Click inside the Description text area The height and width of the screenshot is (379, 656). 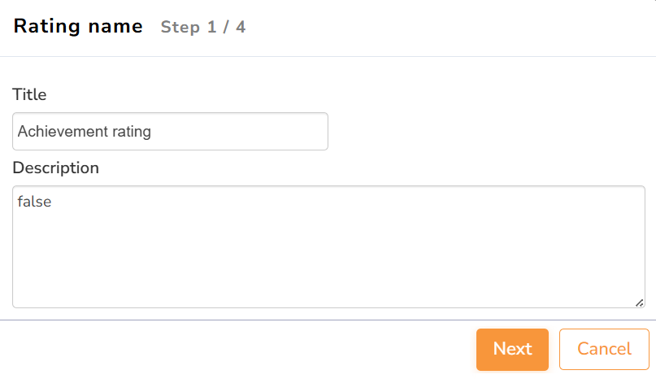pyautogui.click(x=328, y=246)
